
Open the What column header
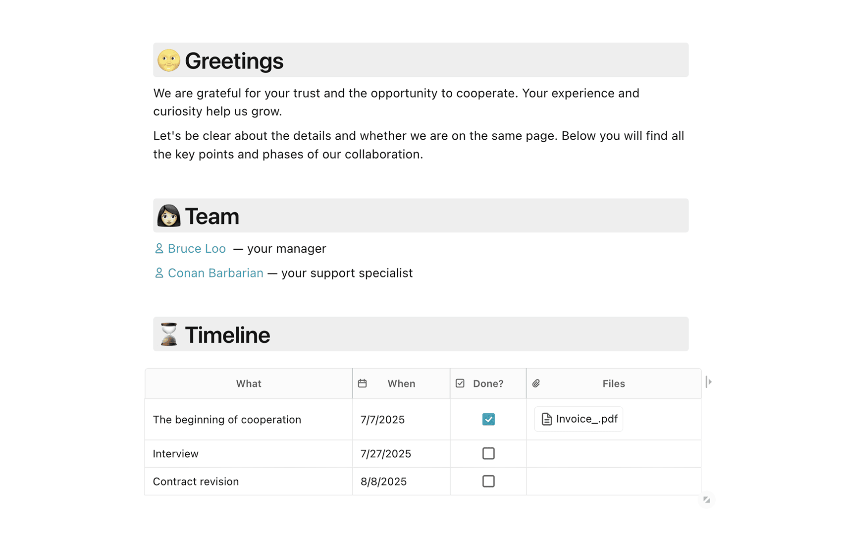pos(249,383)
